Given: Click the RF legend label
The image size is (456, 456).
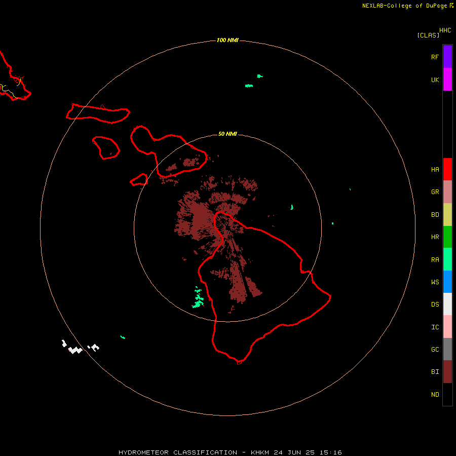Looking at the screenshot, I should [x=435, y=57].
